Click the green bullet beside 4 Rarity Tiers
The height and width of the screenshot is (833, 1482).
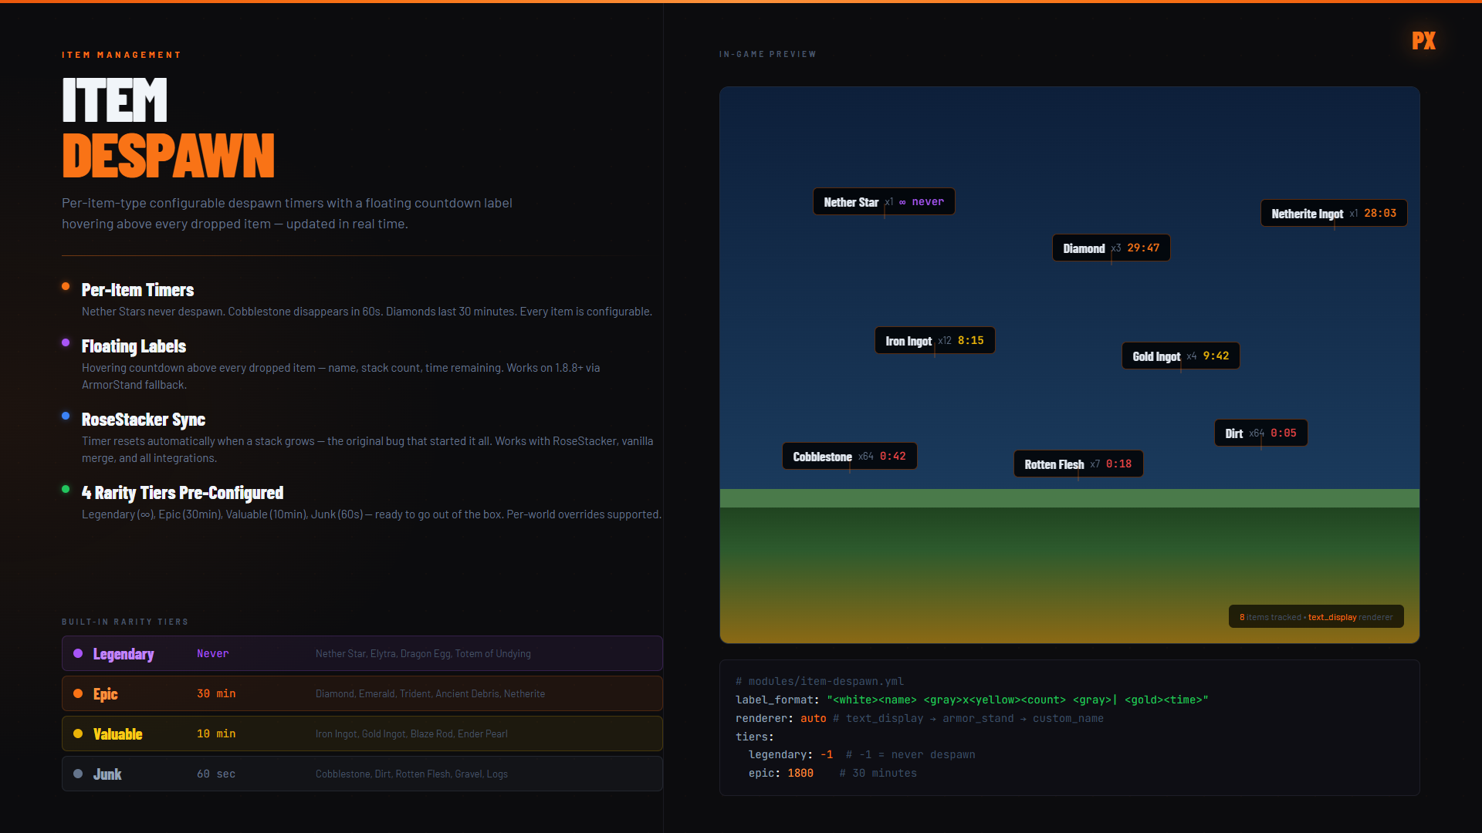coord(66,489)
